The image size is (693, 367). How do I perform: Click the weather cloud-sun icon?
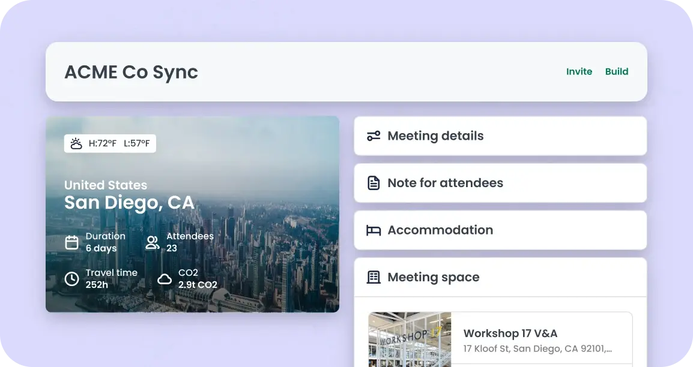(x=76, y=143)
